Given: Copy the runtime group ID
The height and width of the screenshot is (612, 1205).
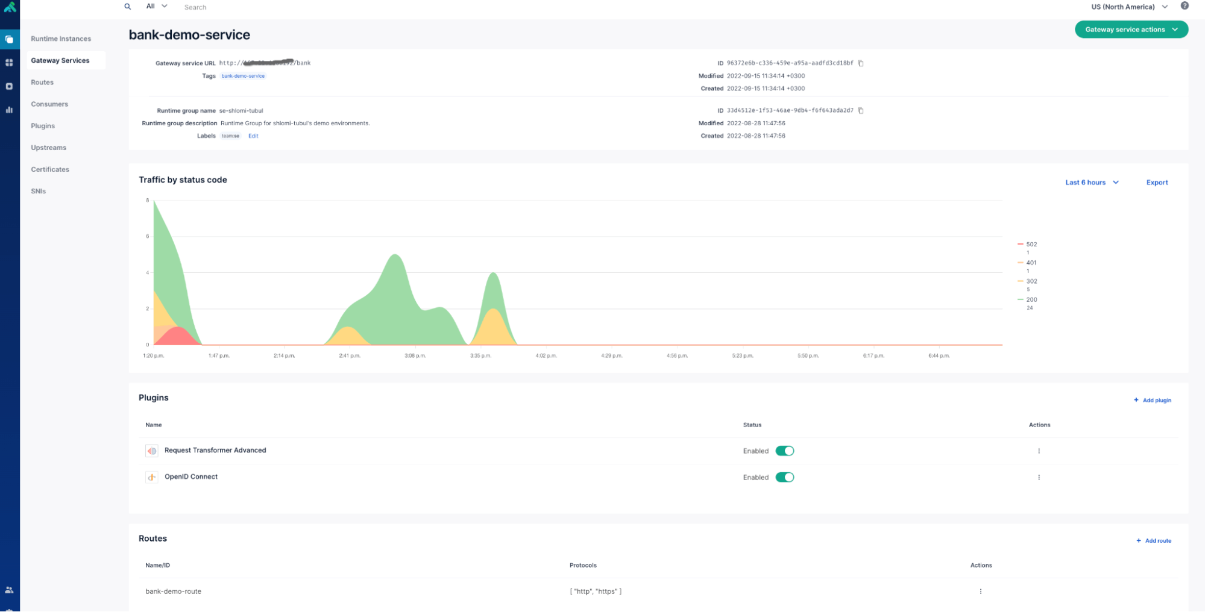Looking at the screenshot, I should coord(861,111).
